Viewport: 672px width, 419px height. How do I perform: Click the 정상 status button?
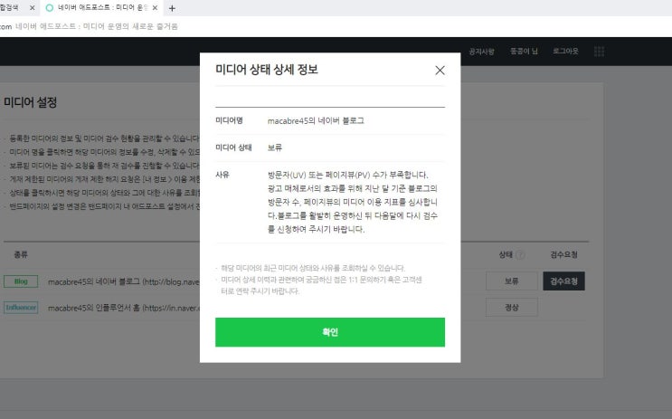tap(511, 308)
